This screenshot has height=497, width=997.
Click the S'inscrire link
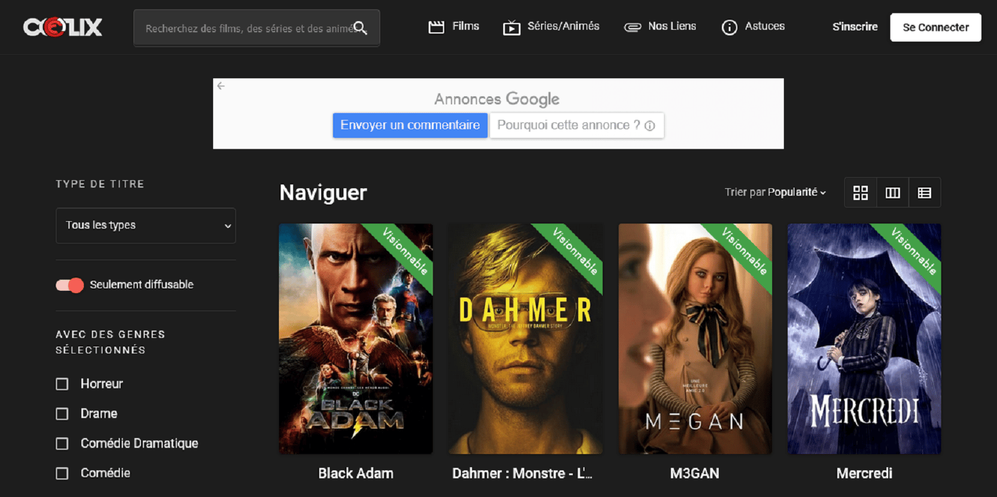(855, 27)
